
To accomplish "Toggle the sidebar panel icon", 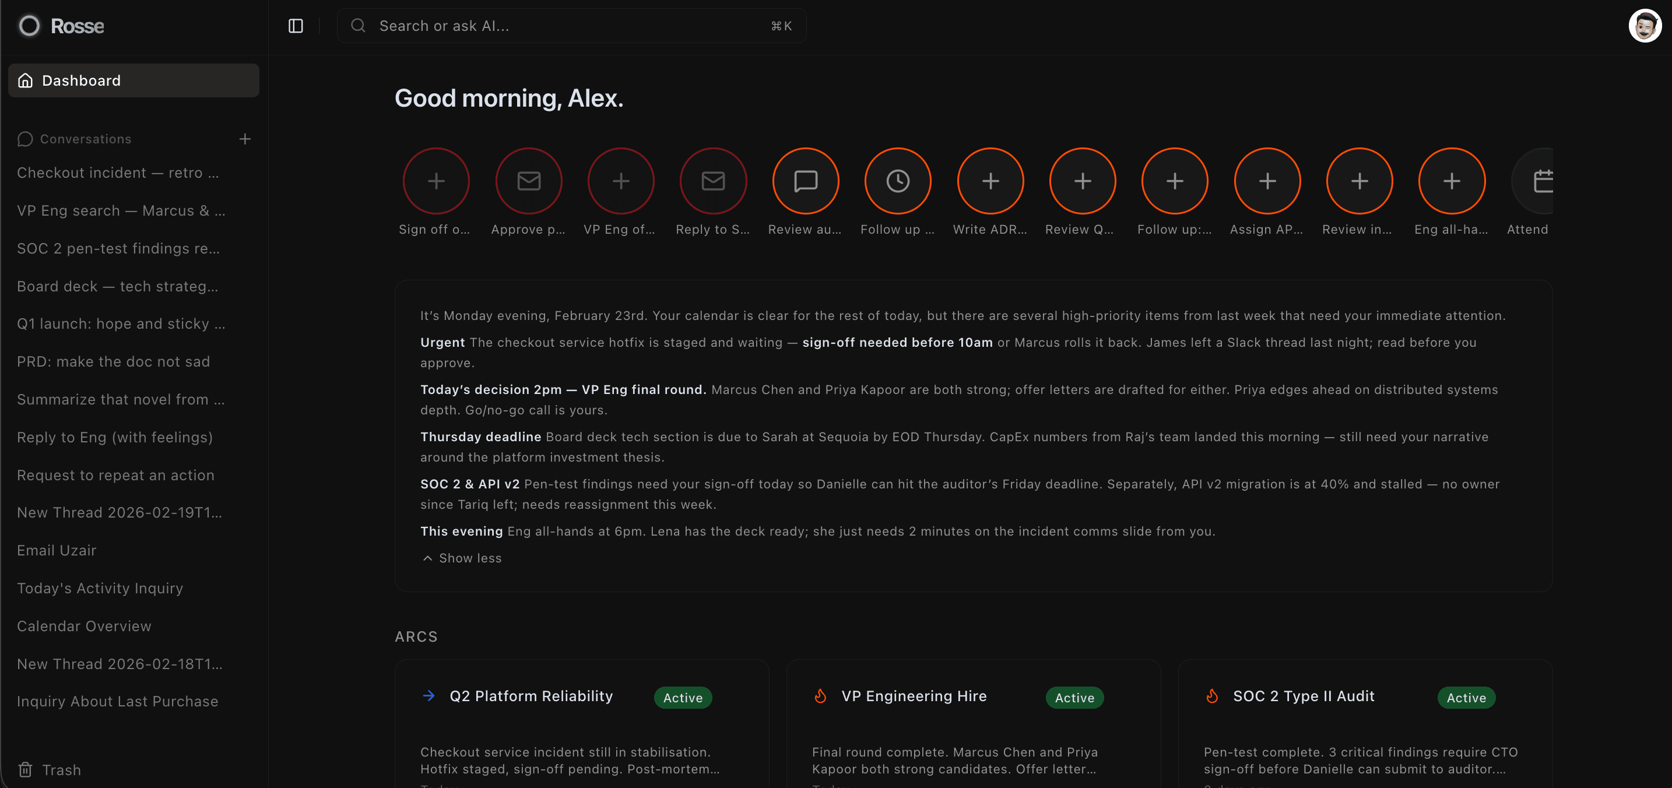I will click(296, 26).
